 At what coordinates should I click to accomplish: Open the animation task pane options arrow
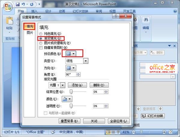169,46
